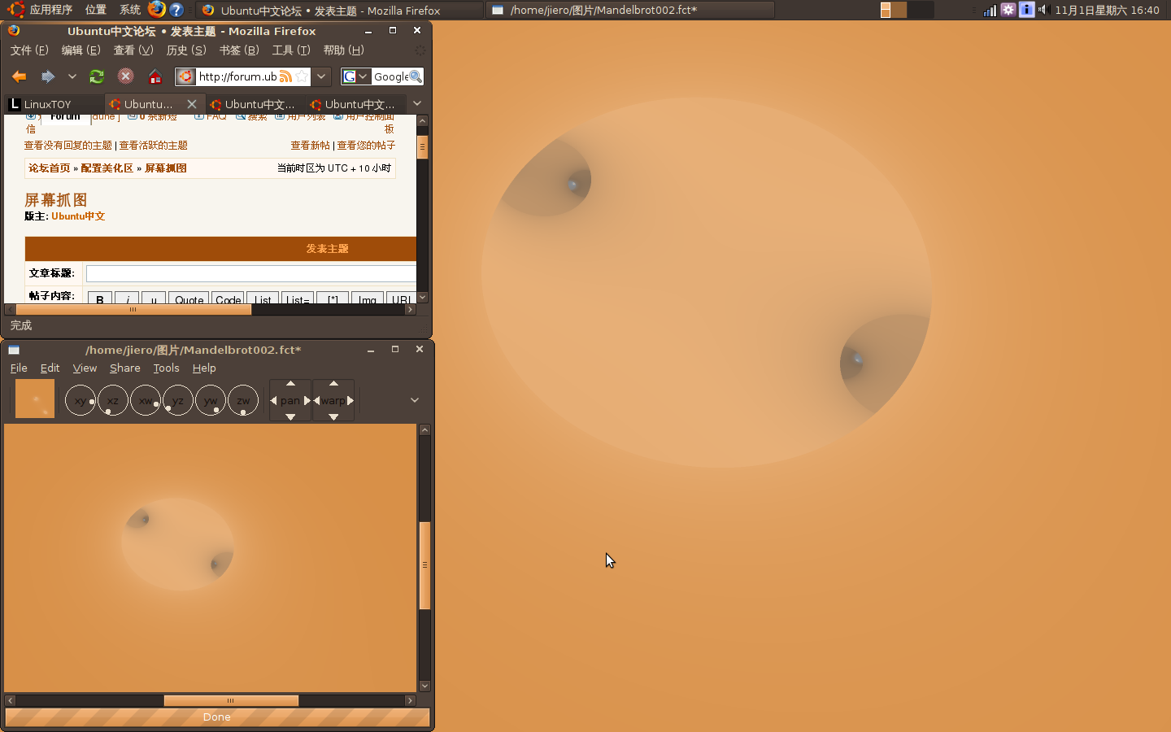Click the warp up arrow in the fractal toolbar
Screen dimensions: 1171x732
pyautogui.click(x=333, y=383)
